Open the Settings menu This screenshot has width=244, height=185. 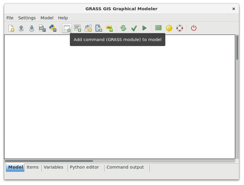click(x=27, y=18)
